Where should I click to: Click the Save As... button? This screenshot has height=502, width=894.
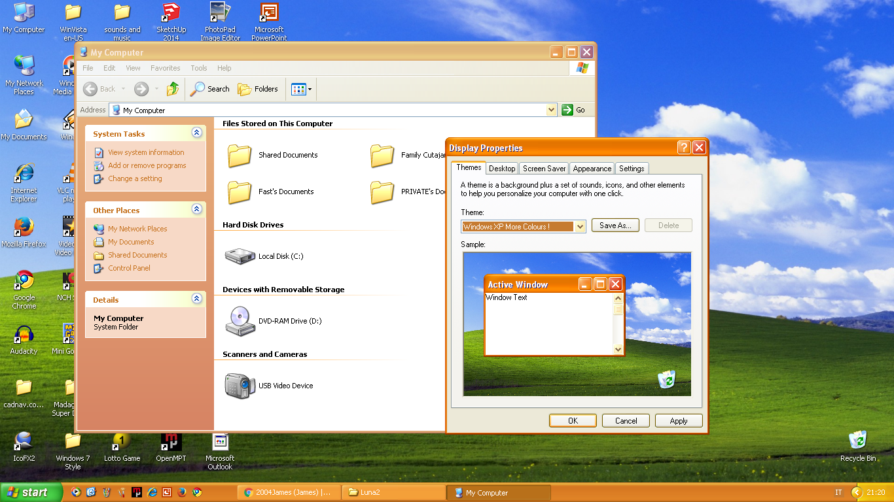click(x=615, y=226)
